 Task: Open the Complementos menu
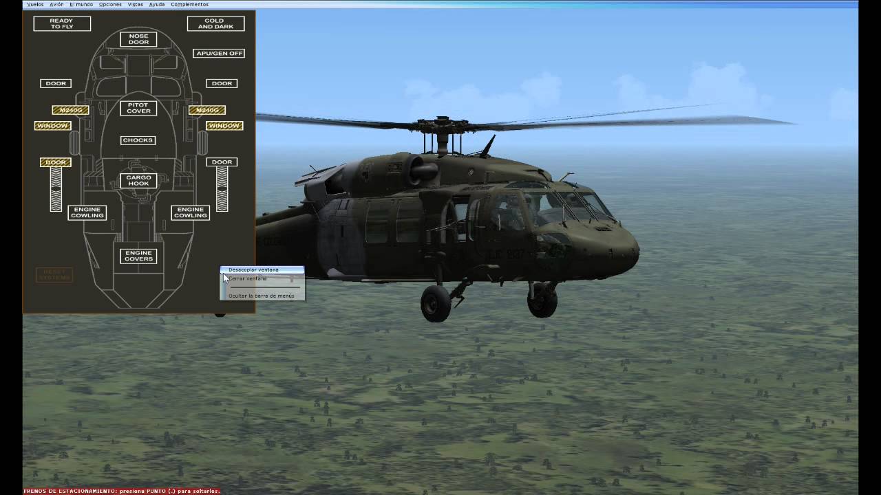point(189,4)
